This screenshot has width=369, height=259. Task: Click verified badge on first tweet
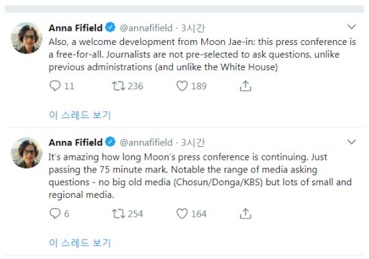coord(110,27)
